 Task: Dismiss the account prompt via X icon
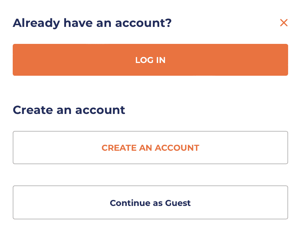pyautogui.click(x=284, y=23)
